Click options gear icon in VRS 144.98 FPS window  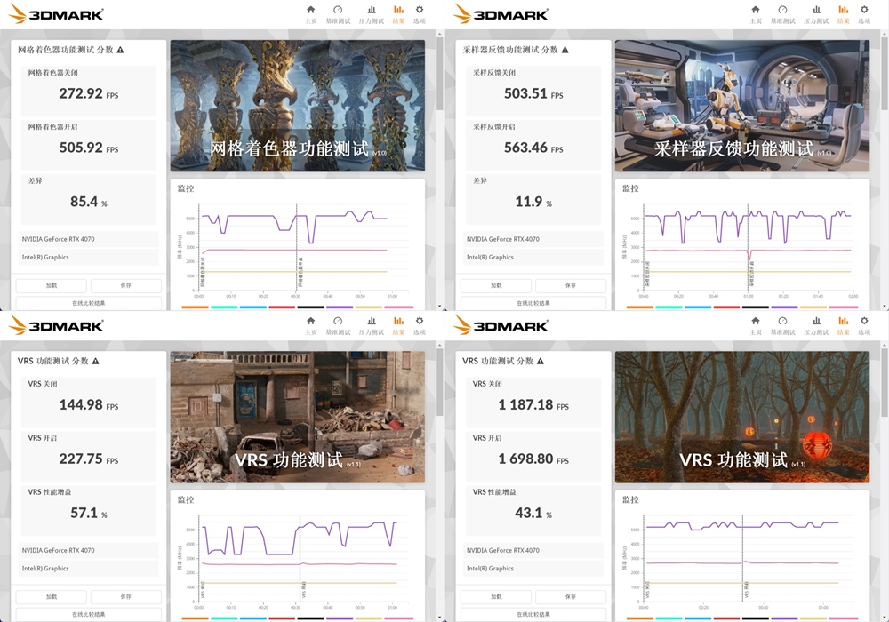click(420, 321)
